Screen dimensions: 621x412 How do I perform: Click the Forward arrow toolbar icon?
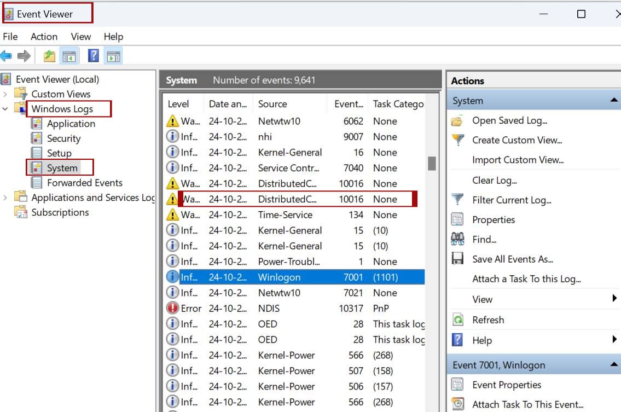(24, 56)
